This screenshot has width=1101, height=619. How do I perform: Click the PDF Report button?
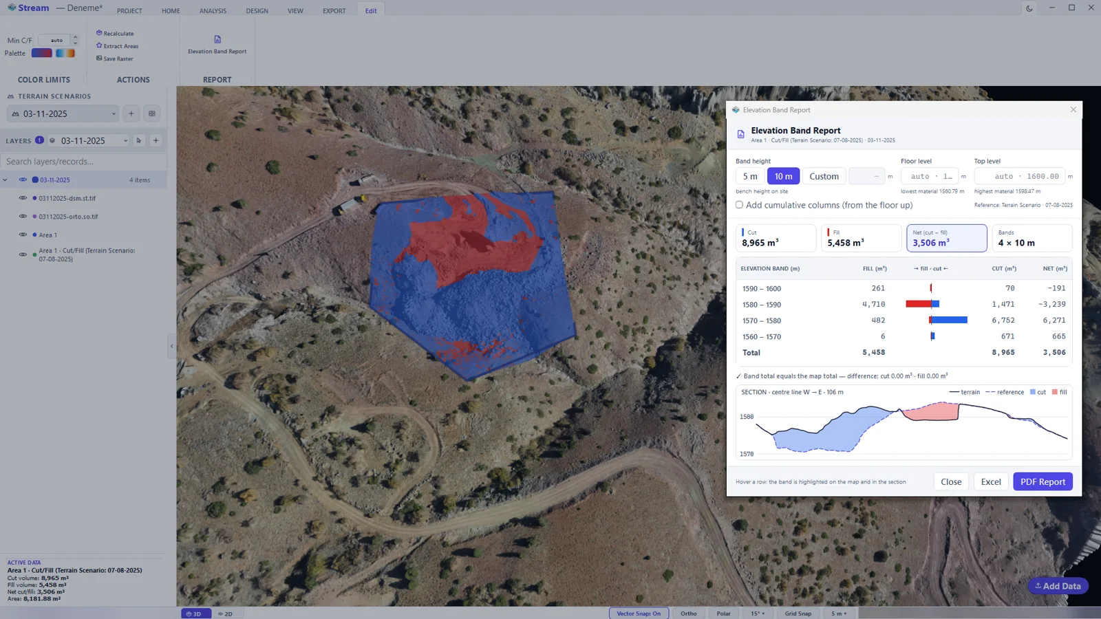click(1043, 481)
